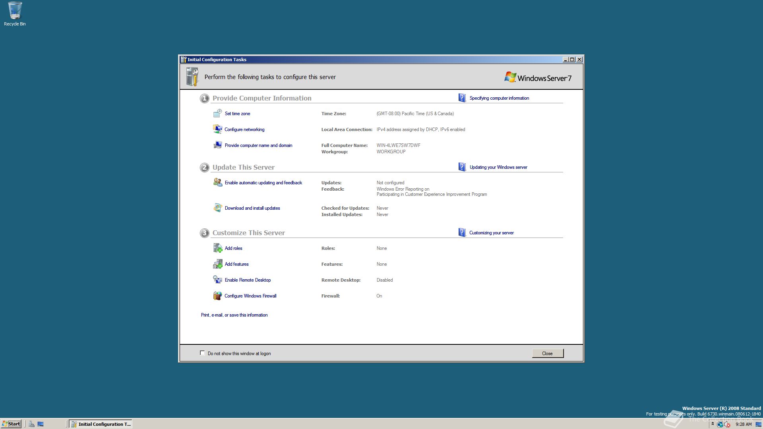Open Enable automatic updating and feedback link

point(263,183)
